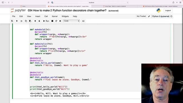Screen dimensions: 183x103
Task: Click the Logout button
Action: coord(168,11)
